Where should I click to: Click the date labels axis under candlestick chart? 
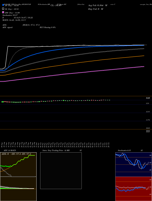pos(55,145)
